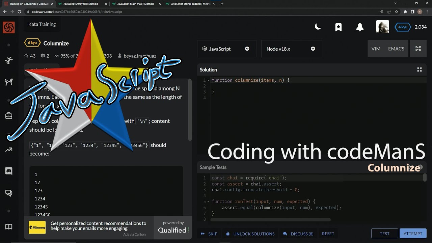Switch to JavaScript Array fill() Method tab
The image size is (432, 243).
point(81,4)
